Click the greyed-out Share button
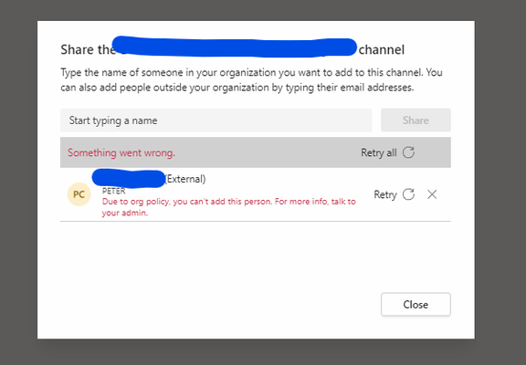The width and height of the screenshot is (526, 365). pyautogui.click(x=416, y=120)
